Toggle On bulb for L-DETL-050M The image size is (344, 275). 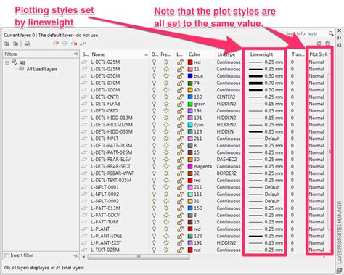(154, 76)
